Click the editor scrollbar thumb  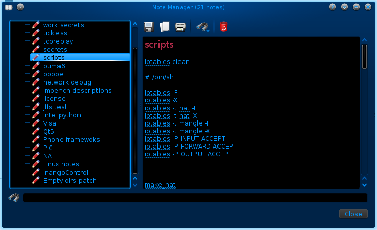pyautogui.click(x=365, y=56)
